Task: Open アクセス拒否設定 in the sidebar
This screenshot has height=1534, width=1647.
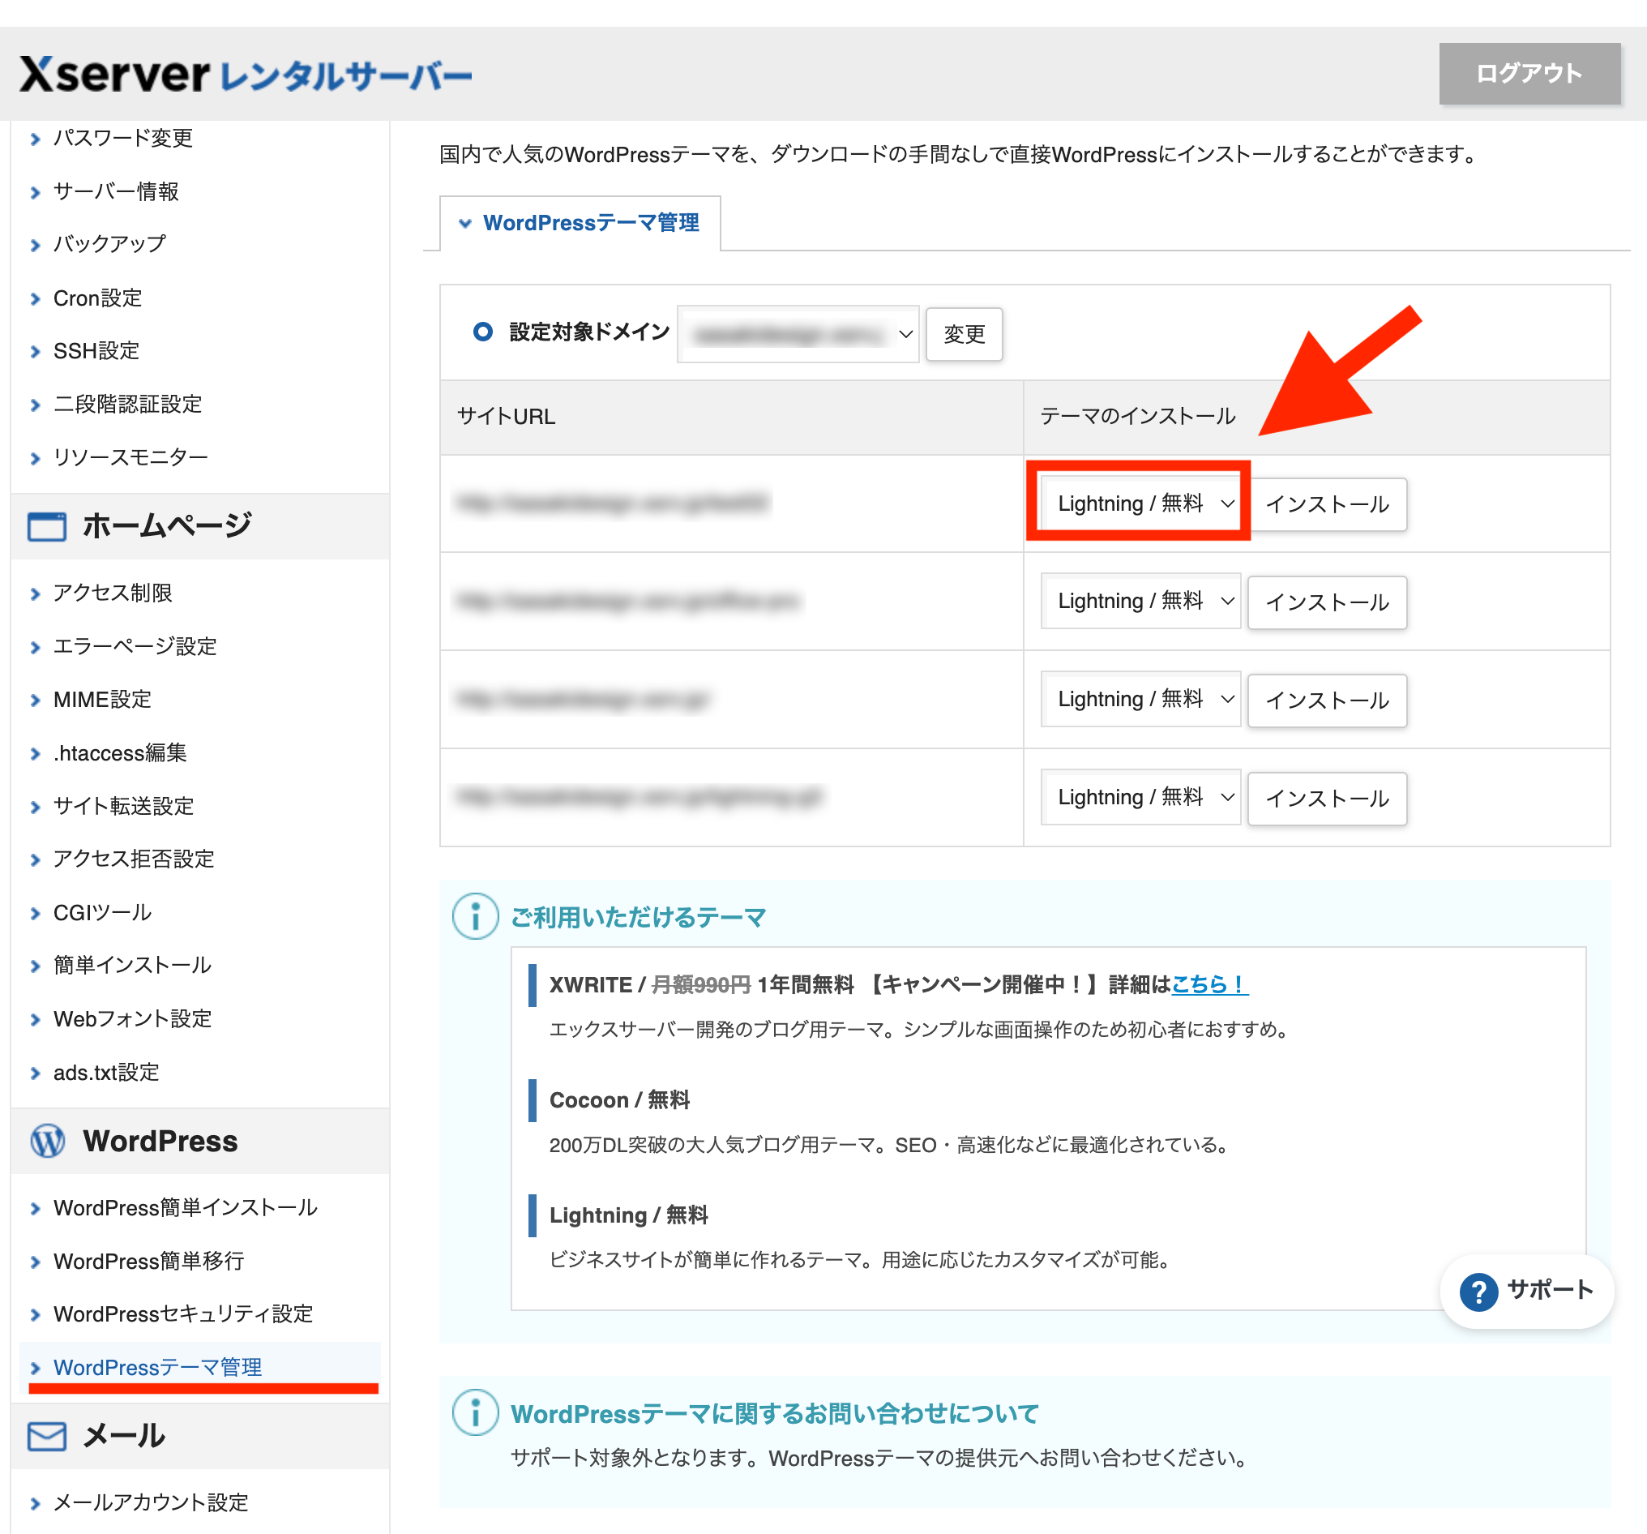Action: [134, 859]
